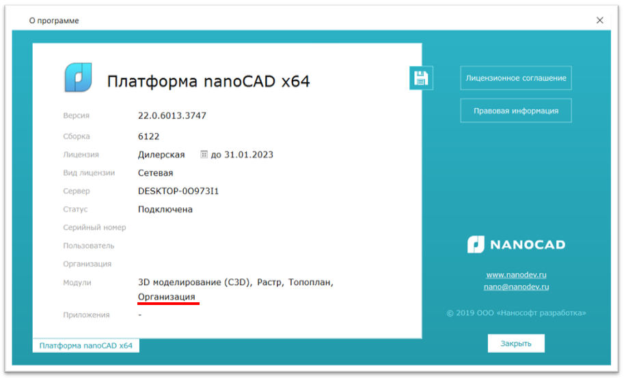Open the nano@nanodev.ru email link
The image size is (626, 378).
click(x=516, y=287)
